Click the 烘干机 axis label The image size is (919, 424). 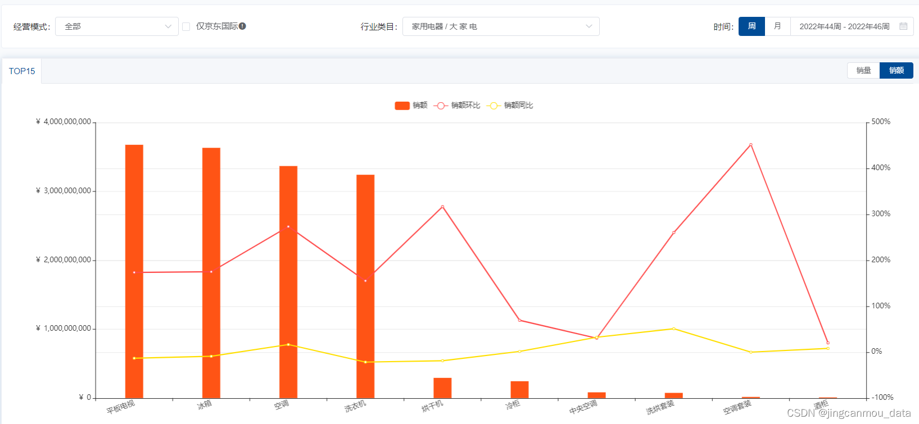[x=432, y=406]
